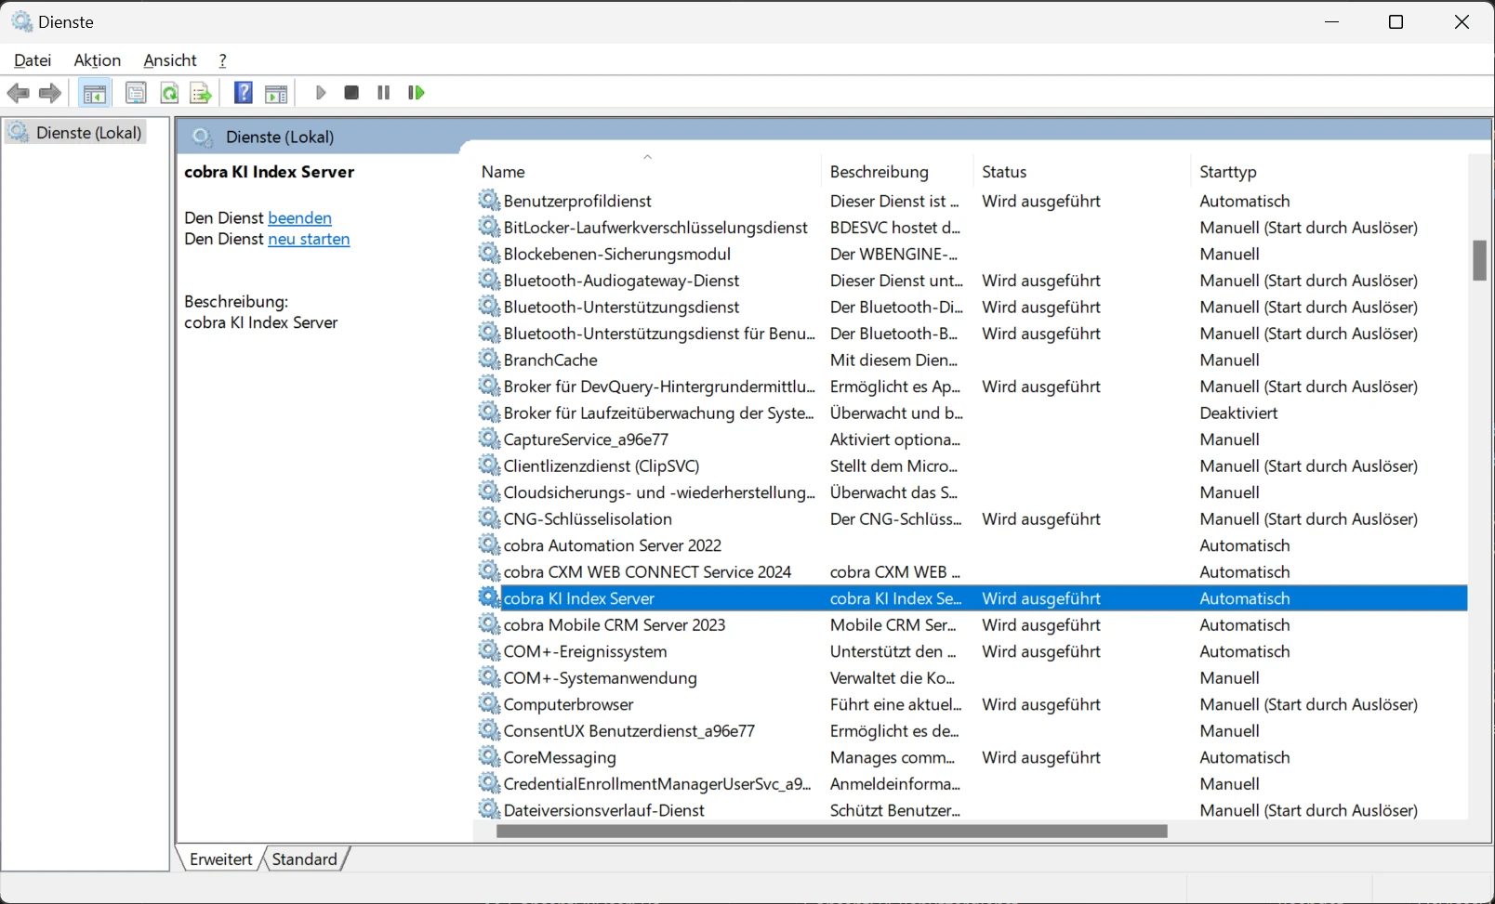Click the Refresh toolbar icon
This screenshot has width=1495, height=904.
tap(169, 93)
